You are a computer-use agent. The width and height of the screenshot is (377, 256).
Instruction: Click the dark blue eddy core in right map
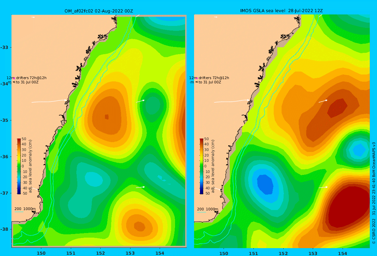[x=266, y=184]
